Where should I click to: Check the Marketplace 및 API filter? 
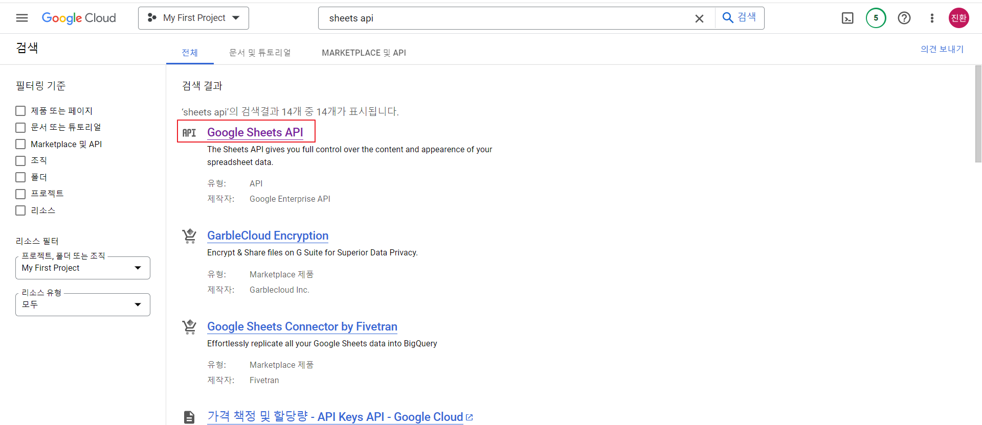[20, 144]
